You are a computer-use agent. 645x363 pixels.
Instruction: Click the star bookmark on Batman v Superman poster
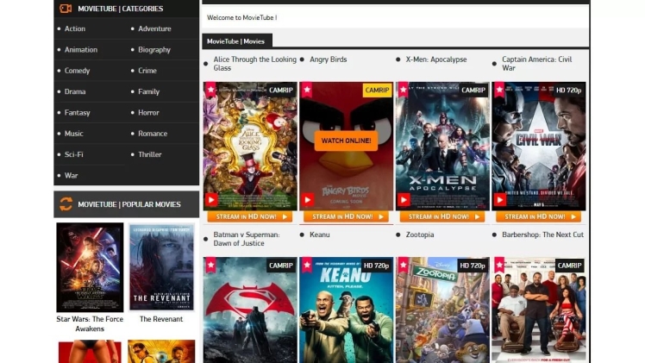click(210, 266)
